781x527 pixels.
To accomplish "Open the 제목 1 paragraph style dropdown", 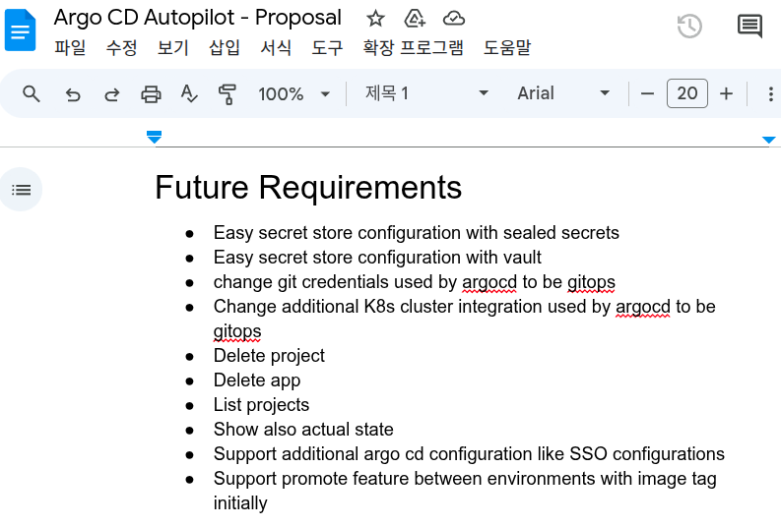I will (x=426, y=93).
